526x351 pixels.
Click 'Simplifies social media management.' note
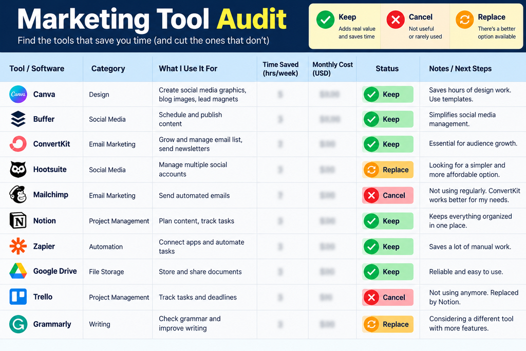click(462, 119)
